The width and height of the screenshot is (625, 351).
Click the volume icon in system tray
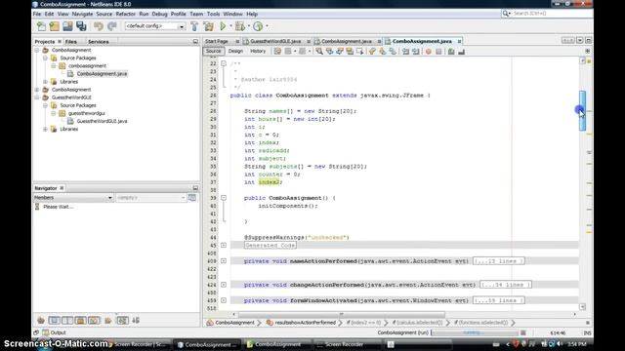click(560, 344)
